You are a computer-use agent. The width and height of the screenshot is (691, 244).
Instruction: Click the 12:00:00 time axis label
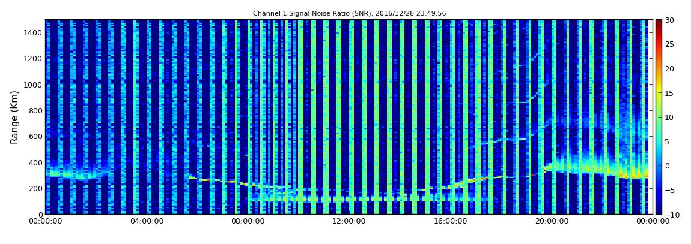coord(349,221)
